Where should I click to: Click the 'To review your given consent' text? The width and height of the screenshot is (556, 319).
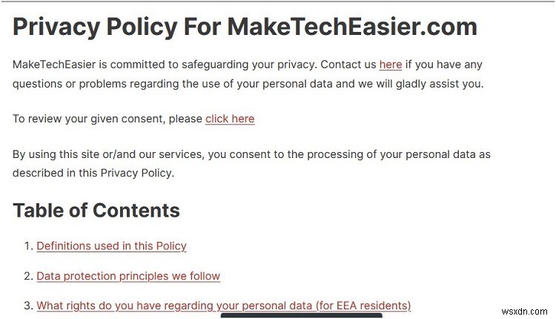click(107, 119)
